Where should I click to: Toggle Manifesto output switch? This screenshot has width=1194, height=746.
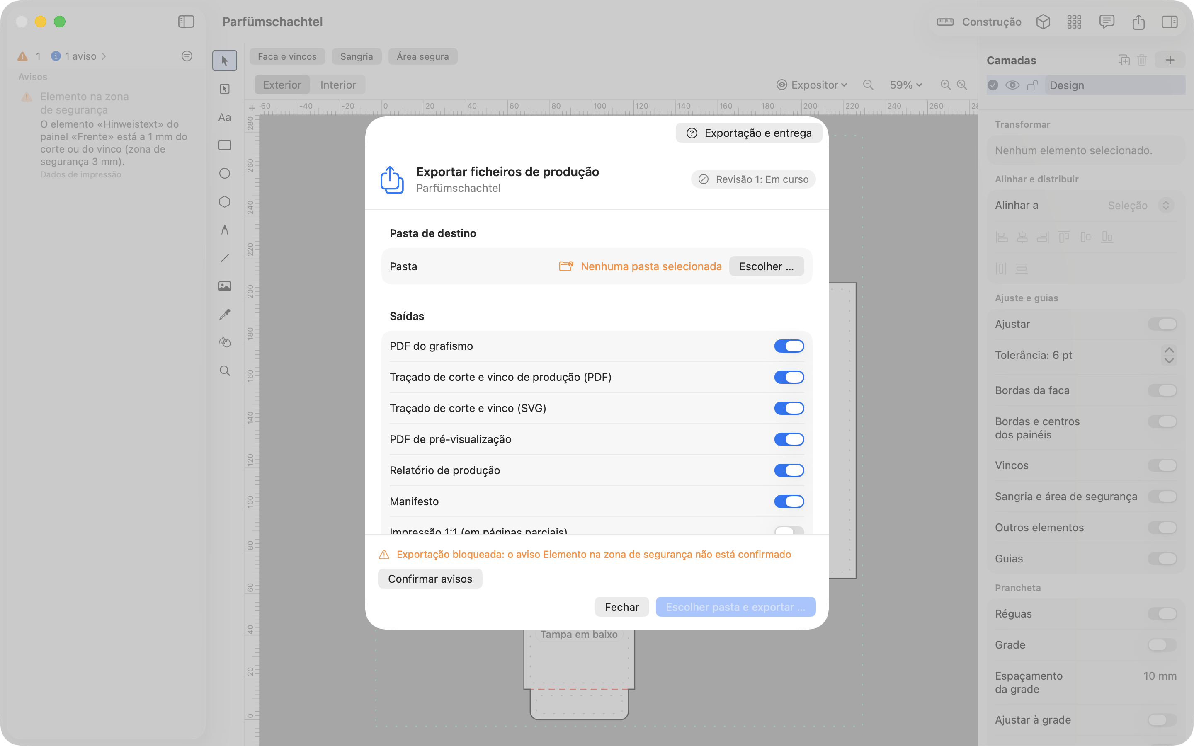coord(789,501)
